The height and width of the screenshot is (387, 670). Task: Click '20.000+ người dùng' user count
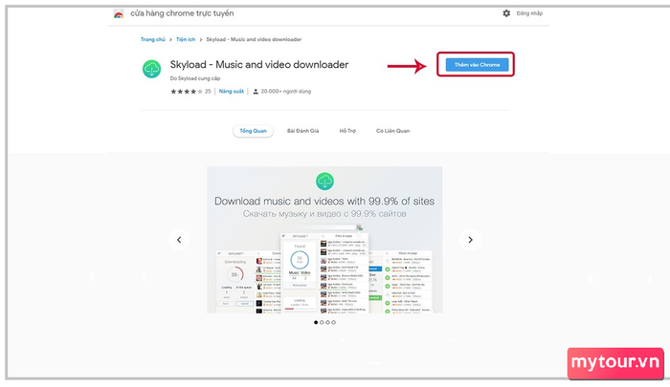pos(286,92)
